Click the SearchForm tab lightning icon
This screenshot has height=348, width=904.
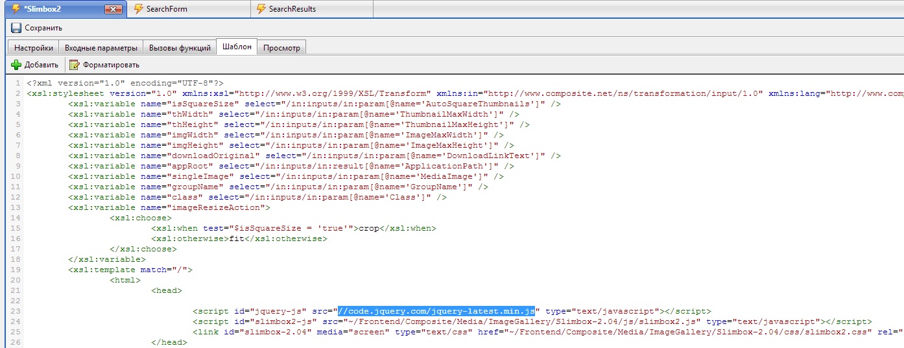(138, 9)
